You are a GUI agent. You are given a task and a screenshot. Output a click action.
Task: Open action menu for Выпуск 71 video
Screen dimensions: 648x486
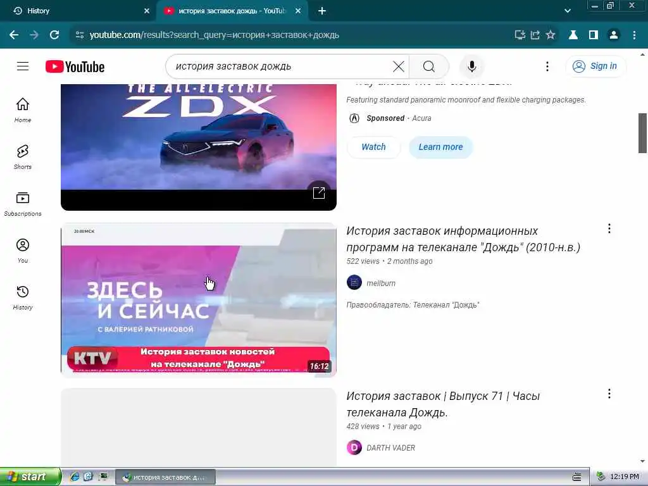pyautogui.click(x=609, y=394)
